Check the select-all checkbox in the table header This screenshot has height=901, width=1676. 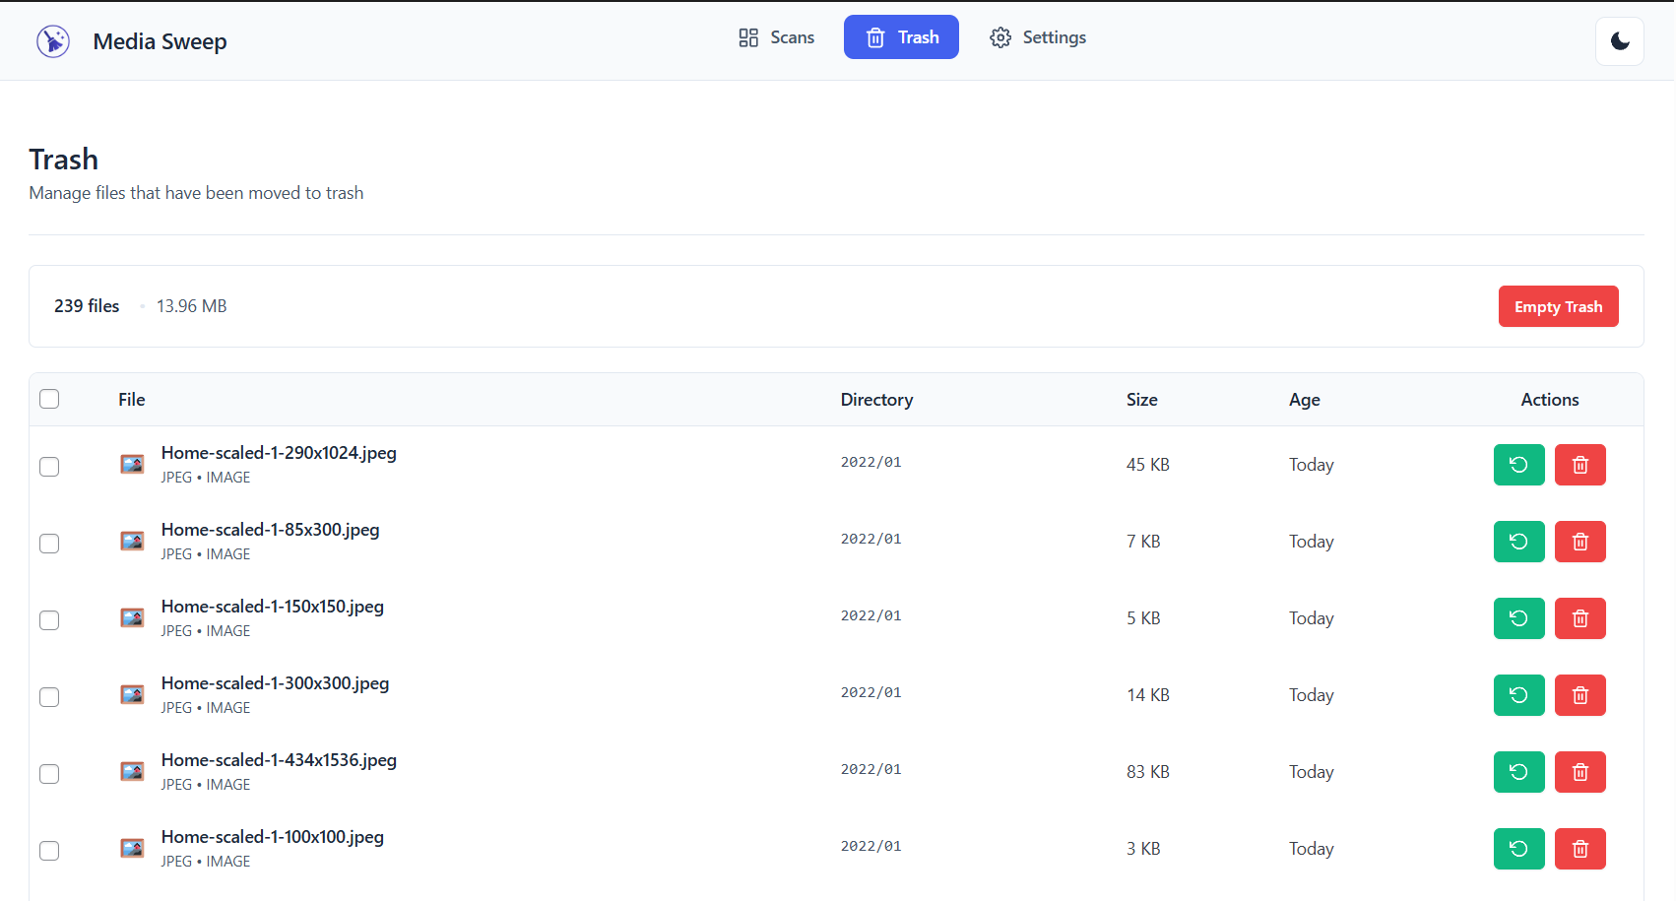(49, 398)
